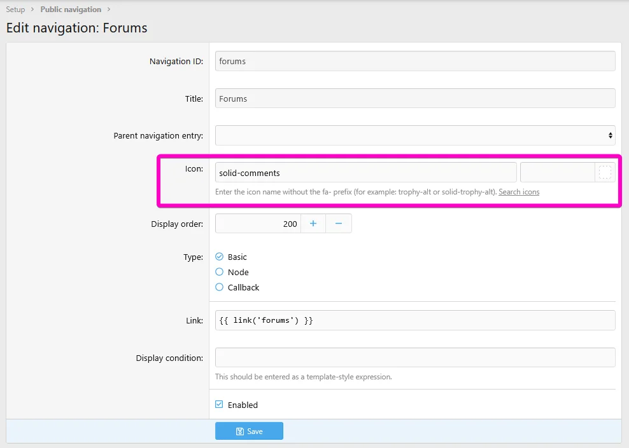This screenshot has width=629, height=448.
Task: Focus the Title text field
Action: (x=415, y=98)
